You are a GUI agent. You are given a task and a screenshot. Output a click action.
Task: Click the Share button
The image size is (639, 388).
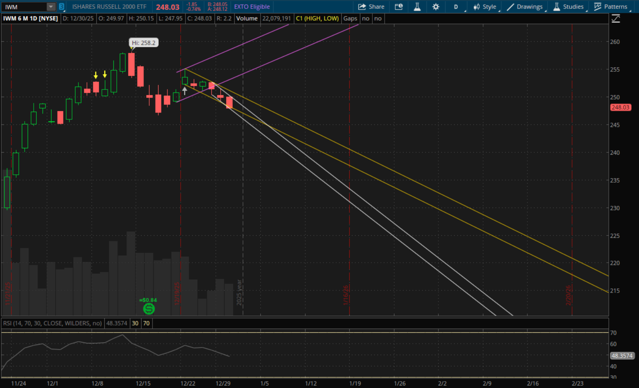pos(371,7)
